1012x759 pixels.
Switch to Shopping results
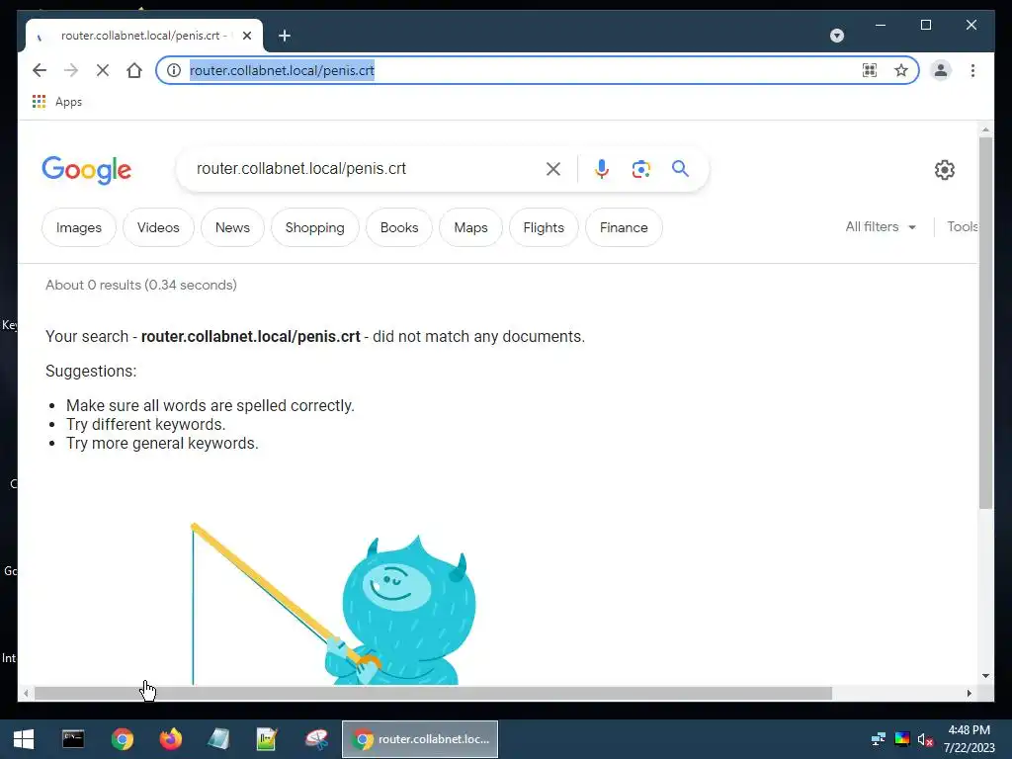[x=315, y=227]
